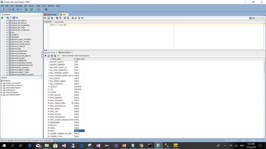
Task: Open the Edit menu
Action: [x=7, y=6]
